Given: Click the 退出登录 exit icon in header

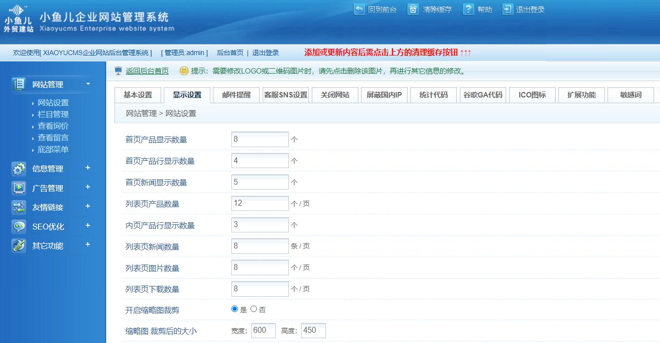Looking at the screenshot, I should point(508,9).
